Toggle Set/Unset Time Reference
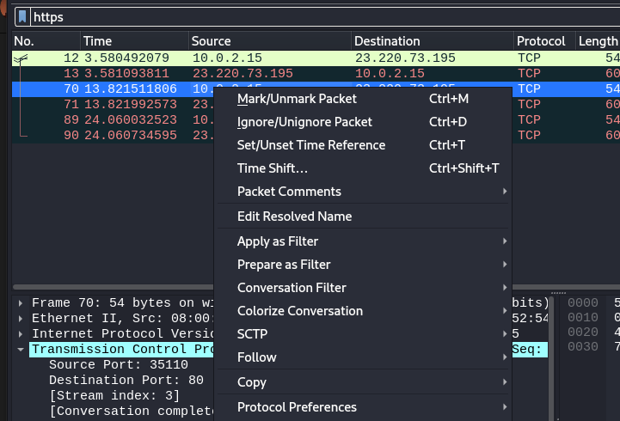This screenshot has height=421, width=620. point(310,145)
